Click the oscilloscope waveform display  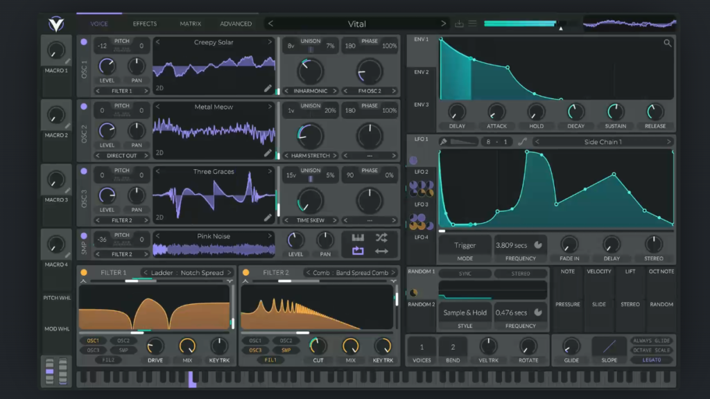tap(630, 24)
